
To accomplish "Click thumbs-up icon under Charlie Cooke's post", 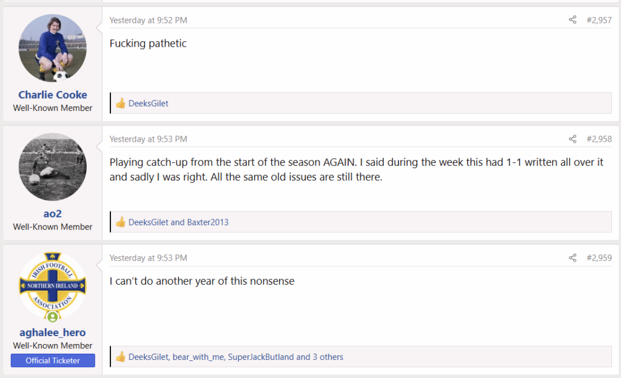I will [x=121, y=103].
